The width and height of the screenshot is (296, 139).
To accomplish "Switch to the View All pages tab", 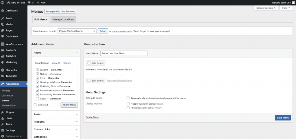I will [x=56, y=63].
